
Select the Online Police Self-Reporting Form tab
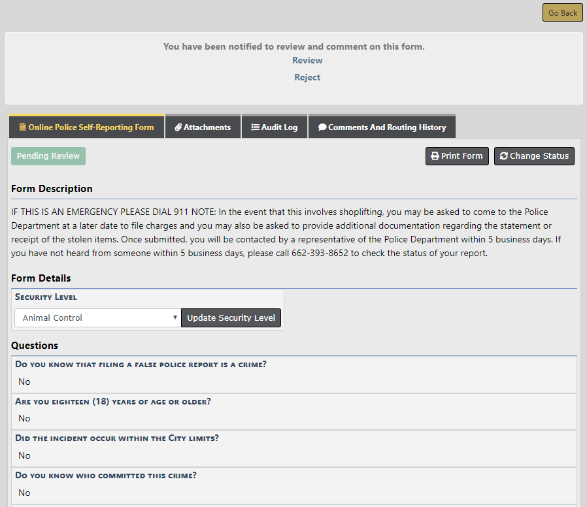click(x=86, y=127)
